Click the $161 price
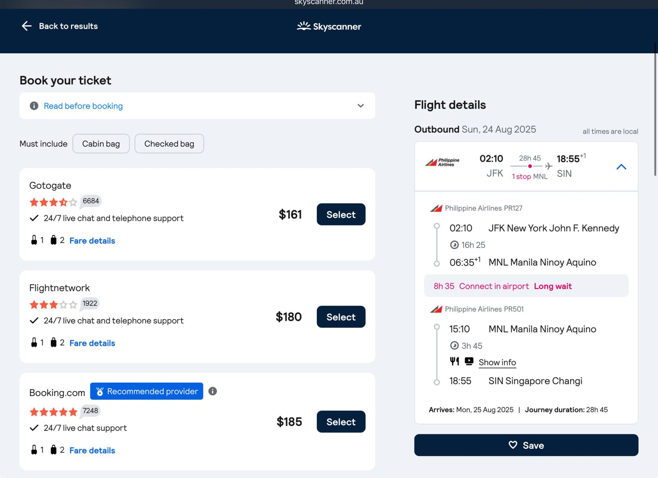658x478 pixels. point(290,214)
